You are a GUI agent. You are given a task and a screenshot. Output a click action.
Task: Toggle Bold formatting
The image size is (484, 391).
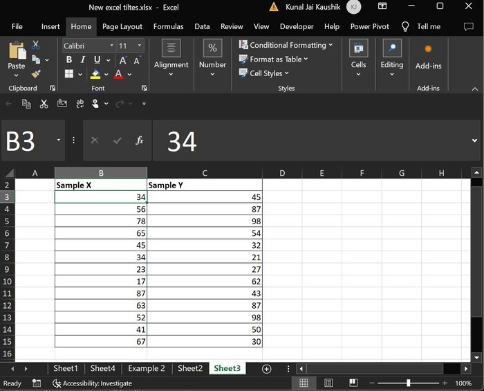tap(69, 60)
